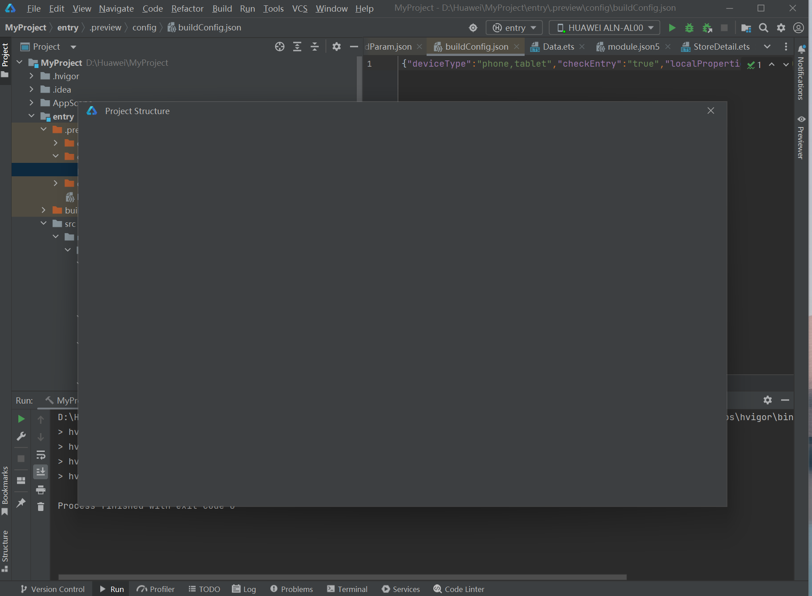This screenshot has width=812, height=596.
Task: Toggle the Structure side panel
Action: [x=5, y=551]
